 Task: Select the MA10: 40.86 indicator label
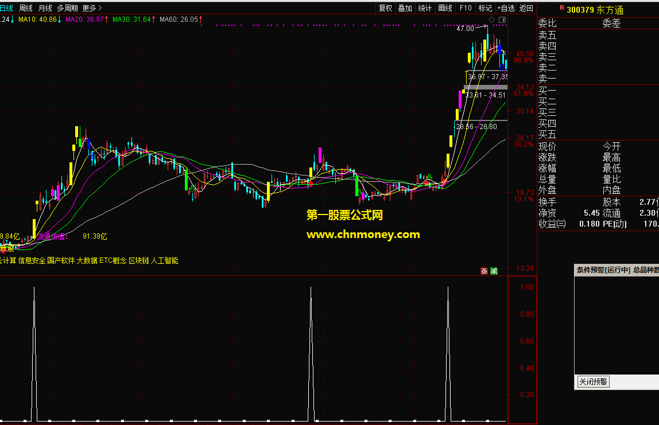coord(40,20)
